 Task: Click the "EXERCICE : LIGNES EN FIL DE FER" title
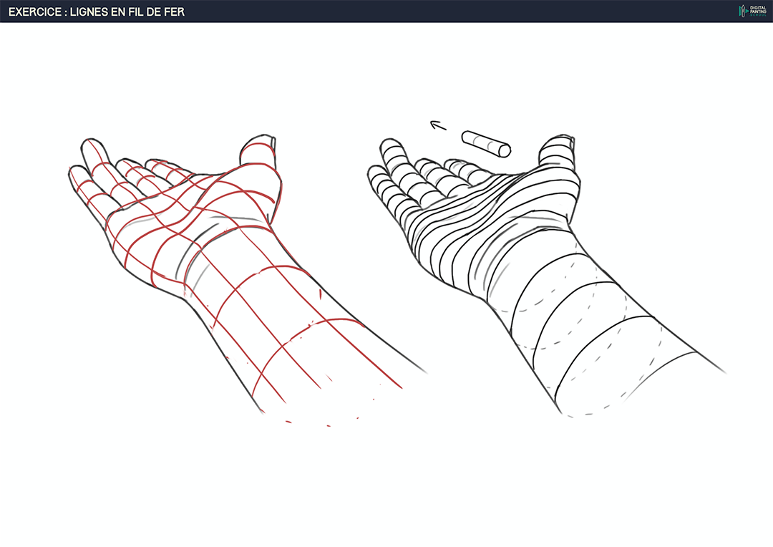[x=97, y=11]
